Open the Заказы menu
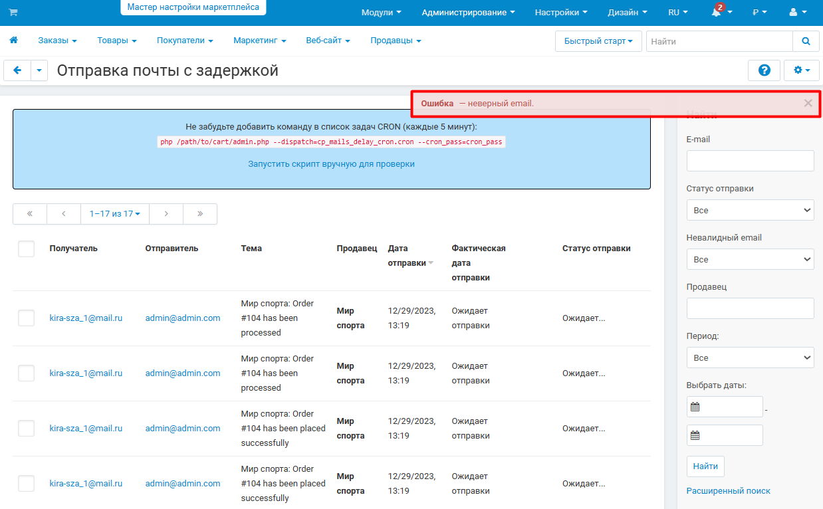Image resolution: width=823 pixels, height=509 pixels. point(57,41)
